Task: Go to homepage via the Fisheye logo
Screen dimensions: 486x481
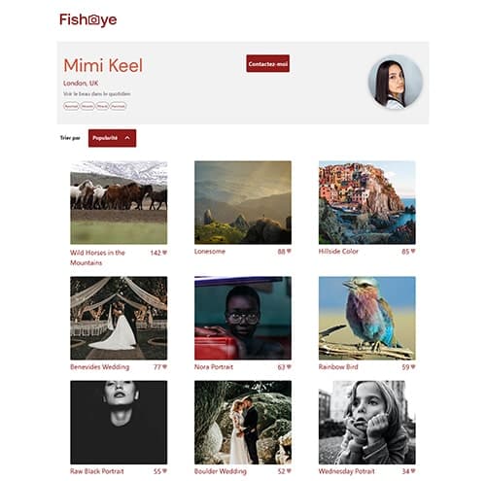Action: (87, 19)
